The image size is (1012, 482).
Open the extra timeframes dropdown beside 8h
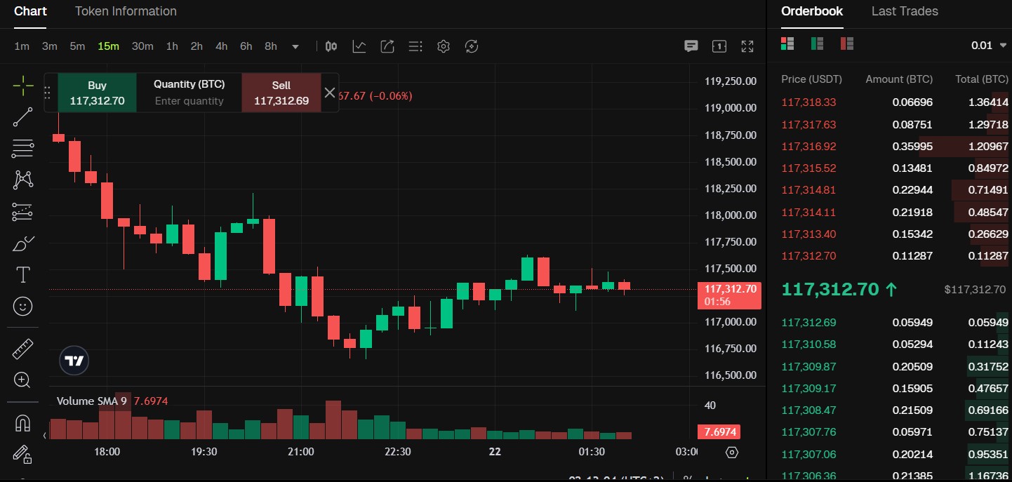[295, 46]
